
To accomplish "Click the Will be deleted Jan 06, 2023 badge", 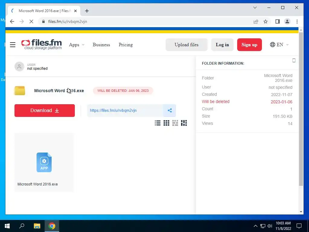I will tap(123, 91).
